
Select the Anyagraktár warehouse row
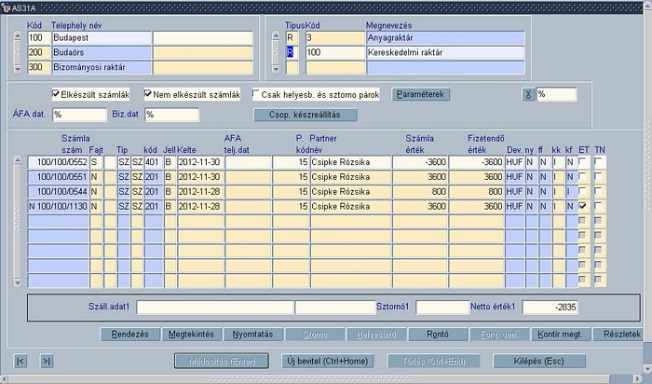(x=445, y=38)
